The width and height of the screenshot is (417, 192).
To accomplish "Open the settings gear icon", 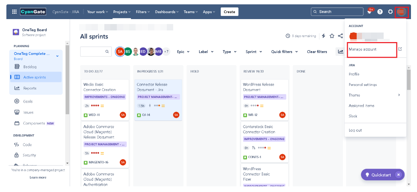I will click(390, 12).
